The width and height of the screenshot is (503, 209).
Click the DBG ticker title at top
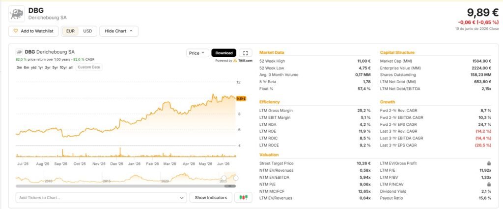coord(36,10)
